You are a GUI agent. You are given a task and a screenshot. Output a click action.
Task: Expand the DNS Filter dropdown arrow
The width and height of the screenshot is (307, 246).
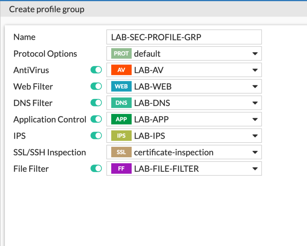coord(255,103)
